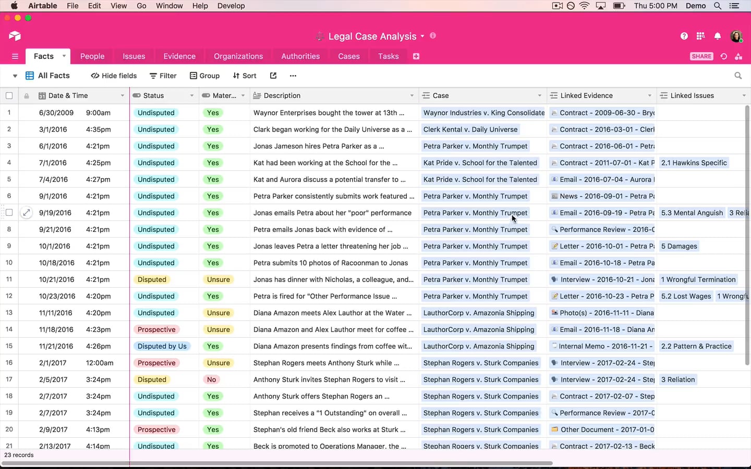The image size is (751, 469).
Task: Click the Hide fields button
Action: [x=114, y=76]
